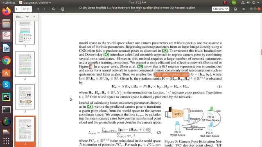The width and height of the screenshot is (262, 147).
Task: Open the clock showing Tue 3:22 PM
Action: pyautogui.click(x=138, y=2)
